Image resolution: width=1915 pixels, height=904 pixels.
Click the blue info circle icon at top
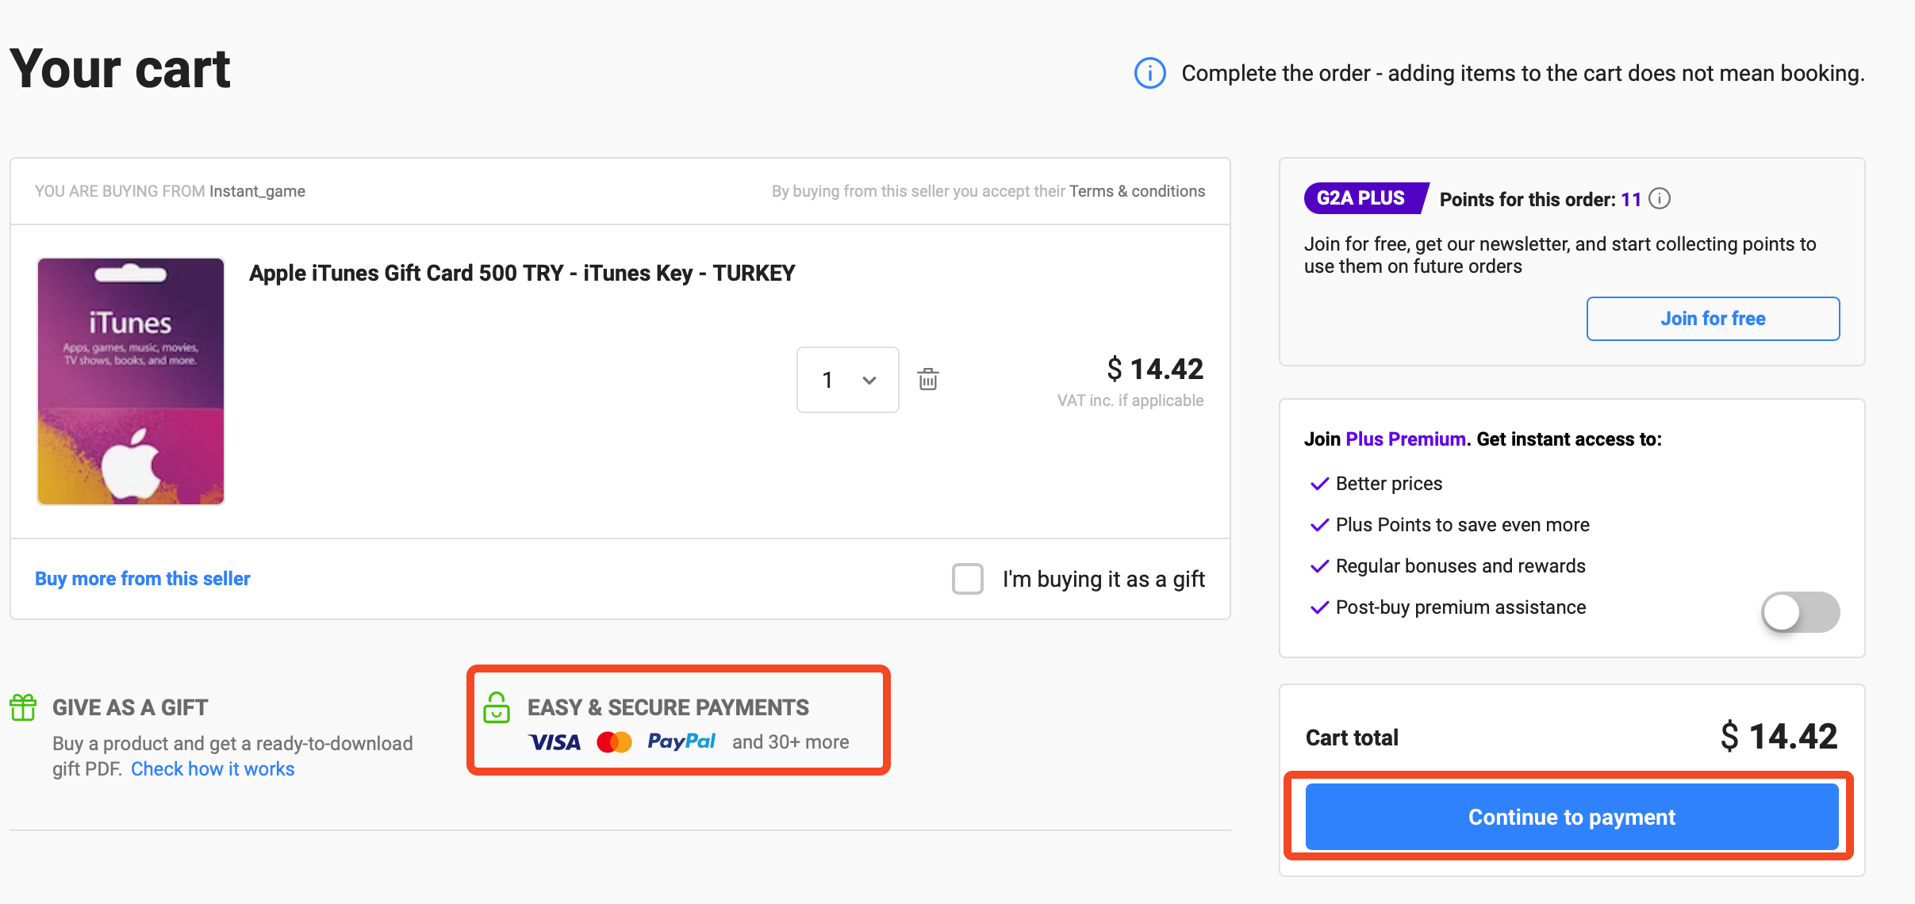point(1149,73)
